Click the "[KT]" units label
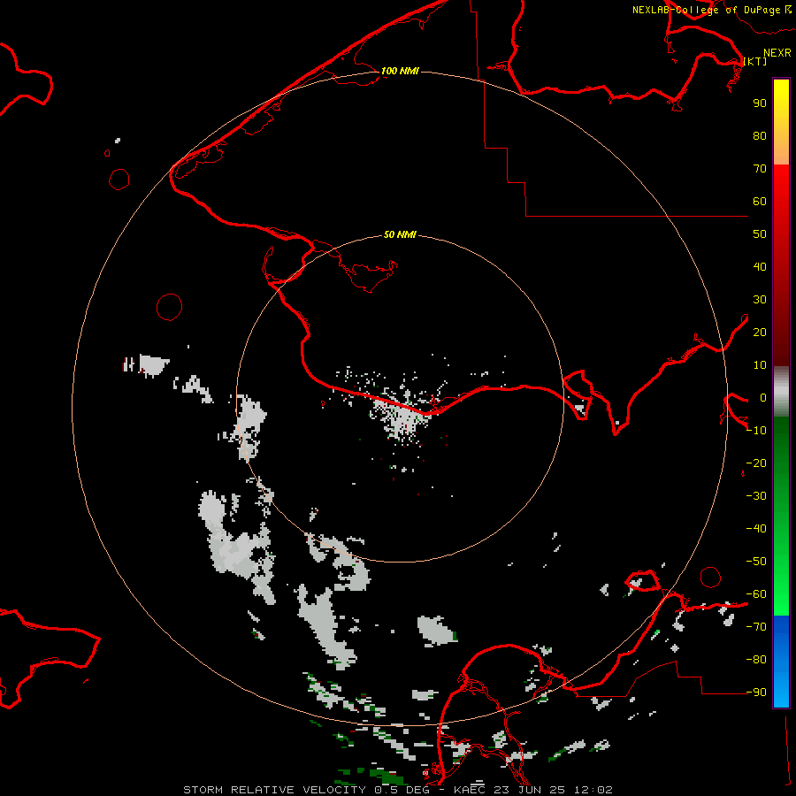 [755, 61]
